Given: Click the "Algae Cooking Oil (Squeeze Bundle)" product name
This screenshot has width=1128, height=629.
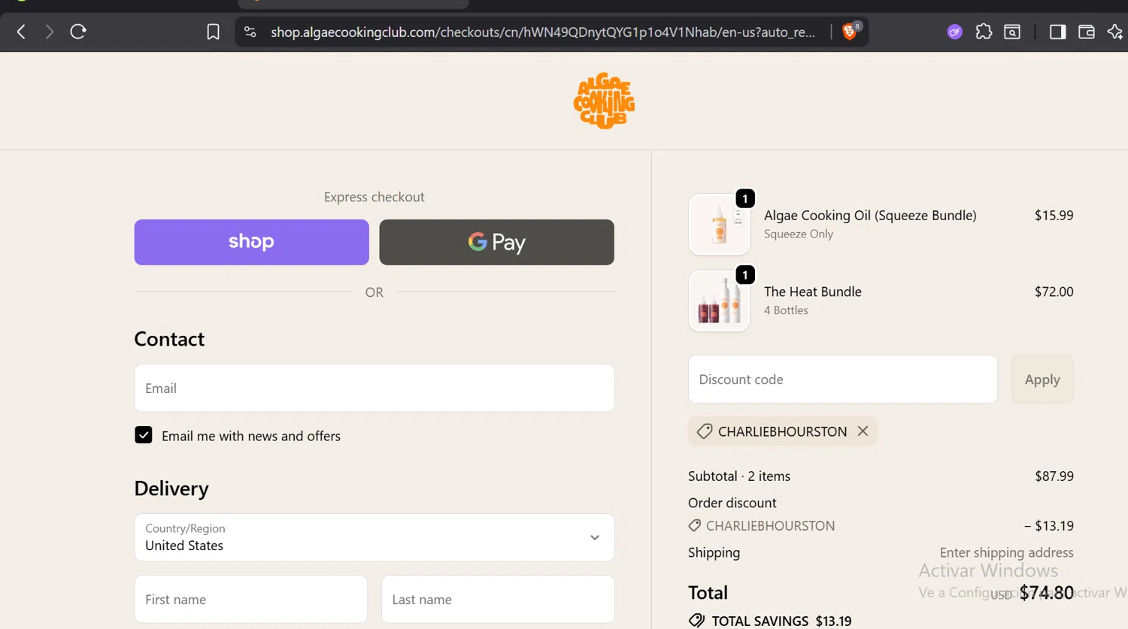Looking at the screenshot, I should click(870, 215).
